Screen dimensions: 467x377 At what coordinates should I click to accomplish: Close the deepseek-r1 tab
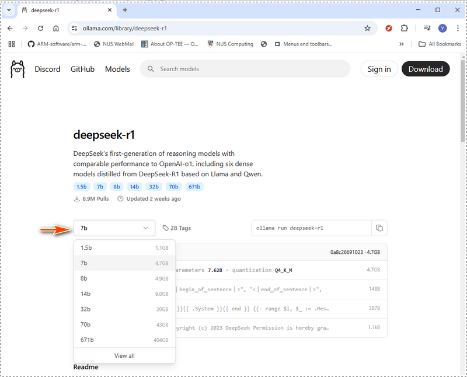(x=110, y=10)
